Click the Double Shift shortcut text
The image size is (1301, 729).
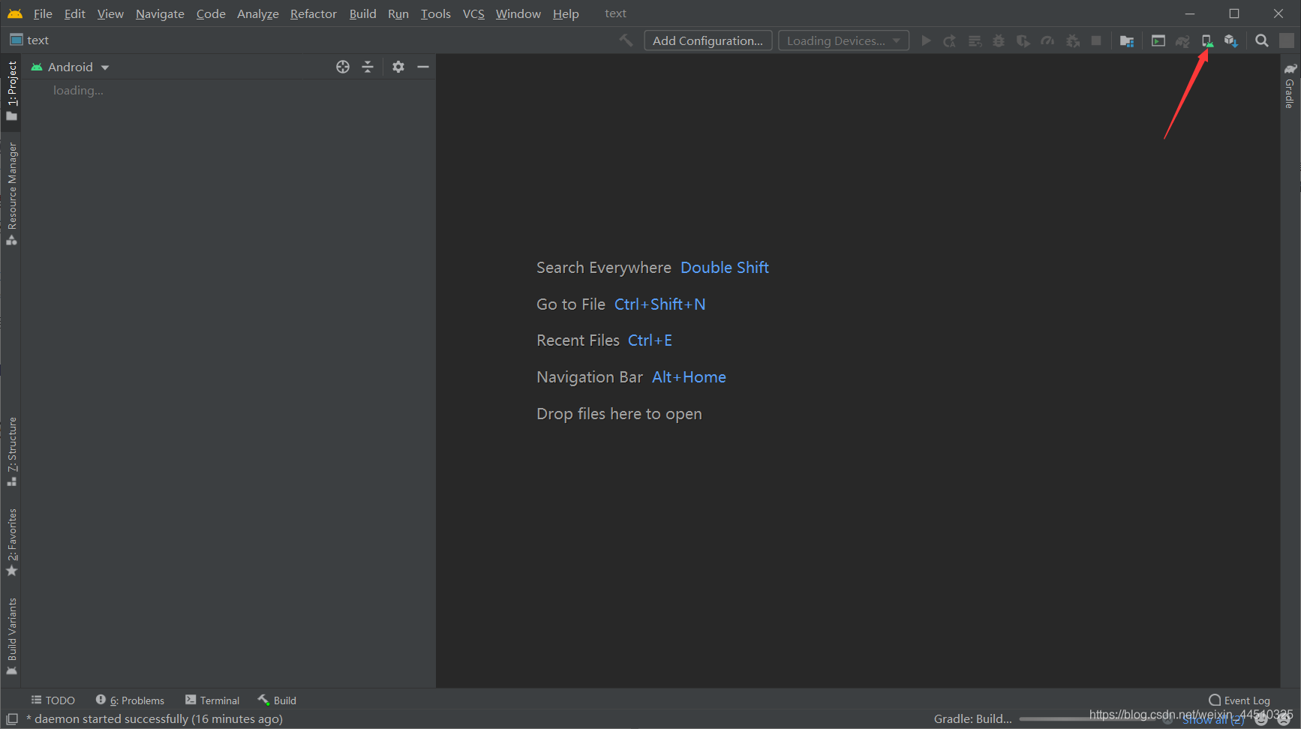tap(725, 268)
